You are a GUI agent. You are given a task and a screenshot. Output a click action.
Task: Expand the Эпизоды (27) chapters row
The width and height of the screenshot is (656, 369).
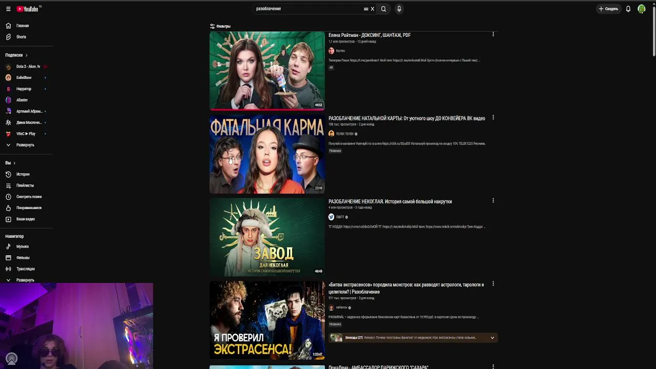[x=413, y=338]
